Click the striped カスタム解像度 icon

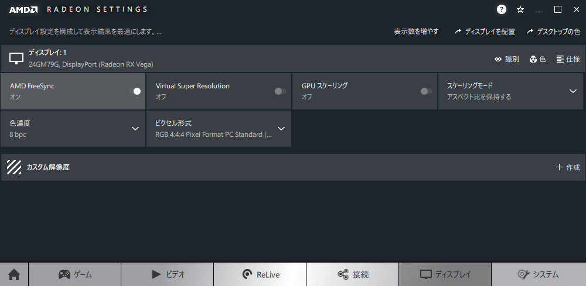coord(14,168)
